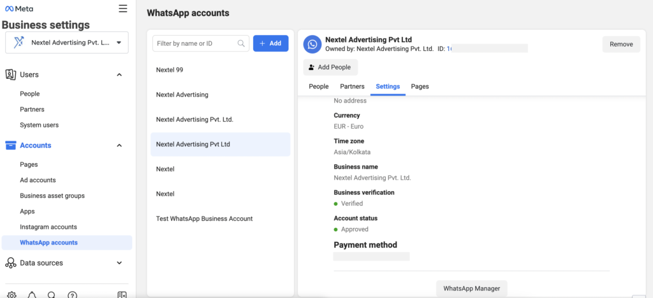Open Business asset groups in sidebar

pyautogui.click(x=52, y=195)
